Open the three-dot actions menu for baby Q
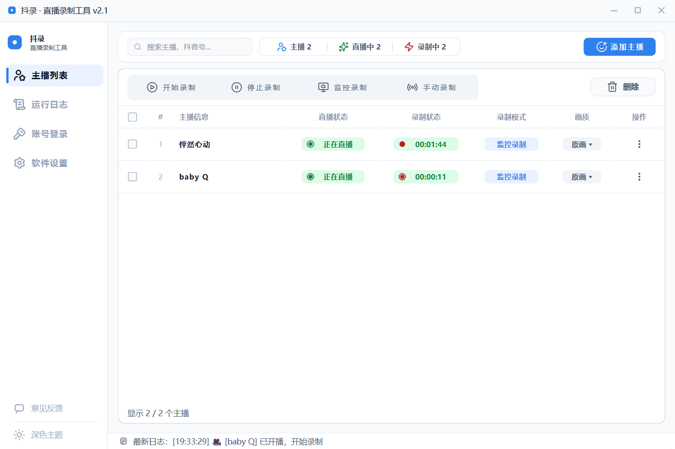The width and height of the screenshot is (675, 449). (639, 177)
